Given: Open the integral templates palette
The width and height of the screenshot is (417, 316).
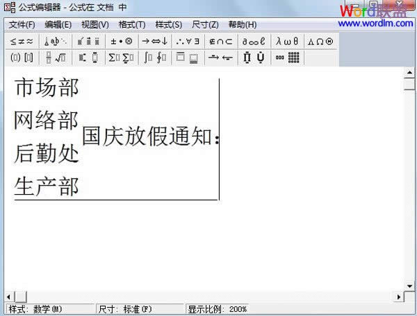Looking at the screenshot, I should coord(154,58).
